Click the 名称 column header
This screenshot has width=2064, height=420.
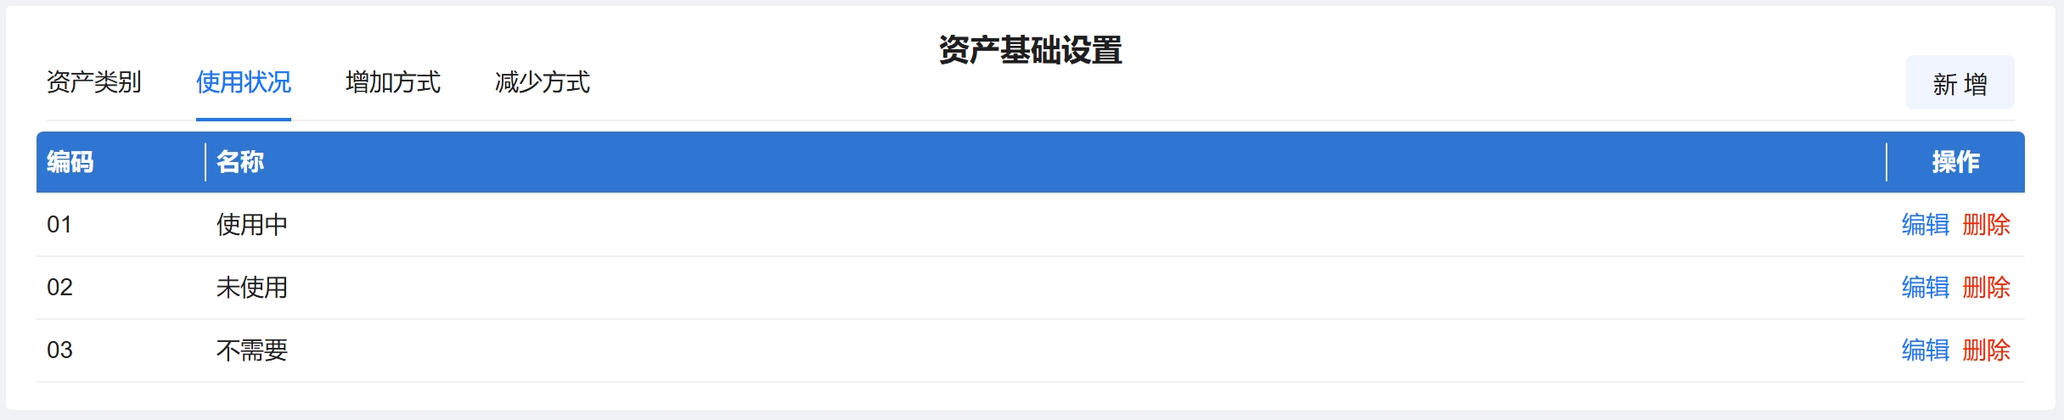click(240, 162)
